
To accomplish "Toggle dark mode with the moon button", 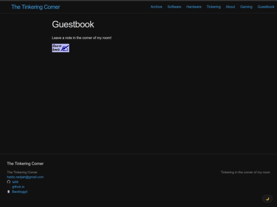I will pos(267,199).
